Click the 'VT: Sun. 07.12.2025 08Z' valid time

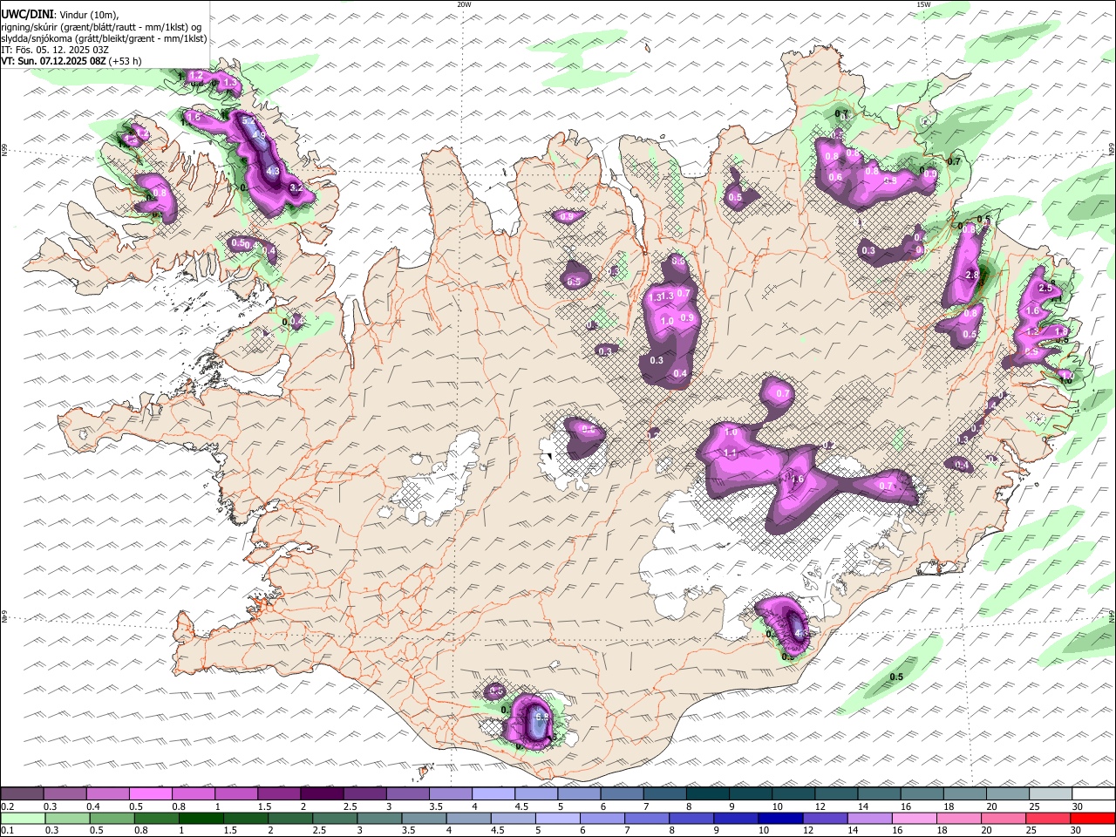click(x=54, y=61)
